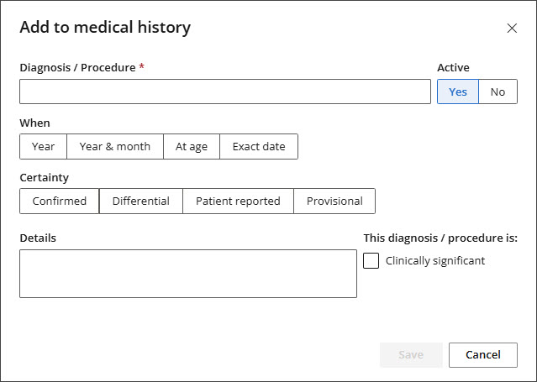Pick the At age option
Viewport: 537px width, 382px height.
pos(192,146)
